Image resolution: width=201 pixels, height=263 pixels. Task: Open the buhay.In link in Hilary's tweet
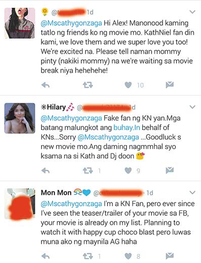coord(127,127)
